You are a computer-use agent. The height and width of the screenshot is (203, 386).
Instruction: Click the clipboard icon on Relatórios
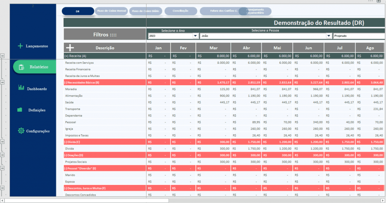pos(21,67)
